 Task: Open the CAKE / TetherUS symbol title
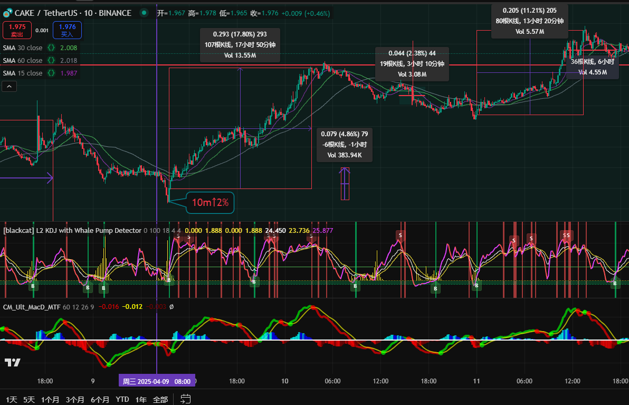pos(73,13)
